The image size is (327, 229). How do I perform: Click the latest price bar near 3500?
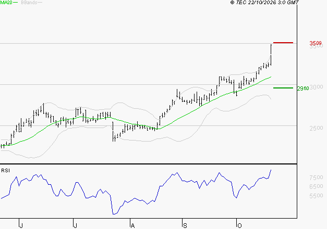[x=271, y=55]
